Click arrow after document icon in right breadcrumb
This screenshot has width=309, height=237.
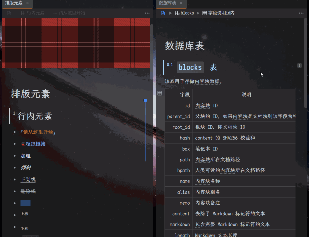pyautogui.click(x=170, y=13)
